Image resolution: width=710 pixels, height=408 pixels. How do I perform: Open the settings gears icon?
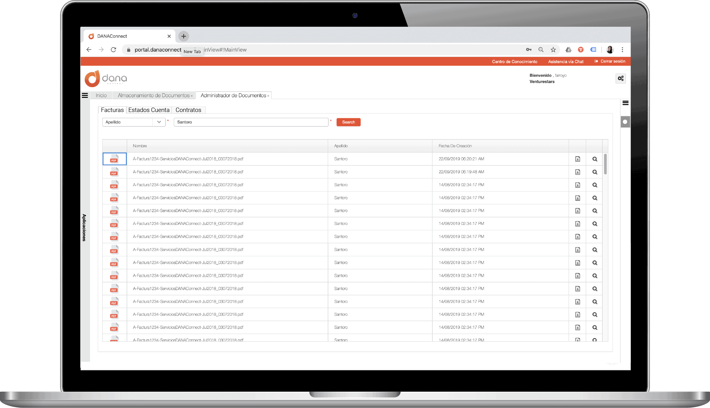(x=621, y=78)
